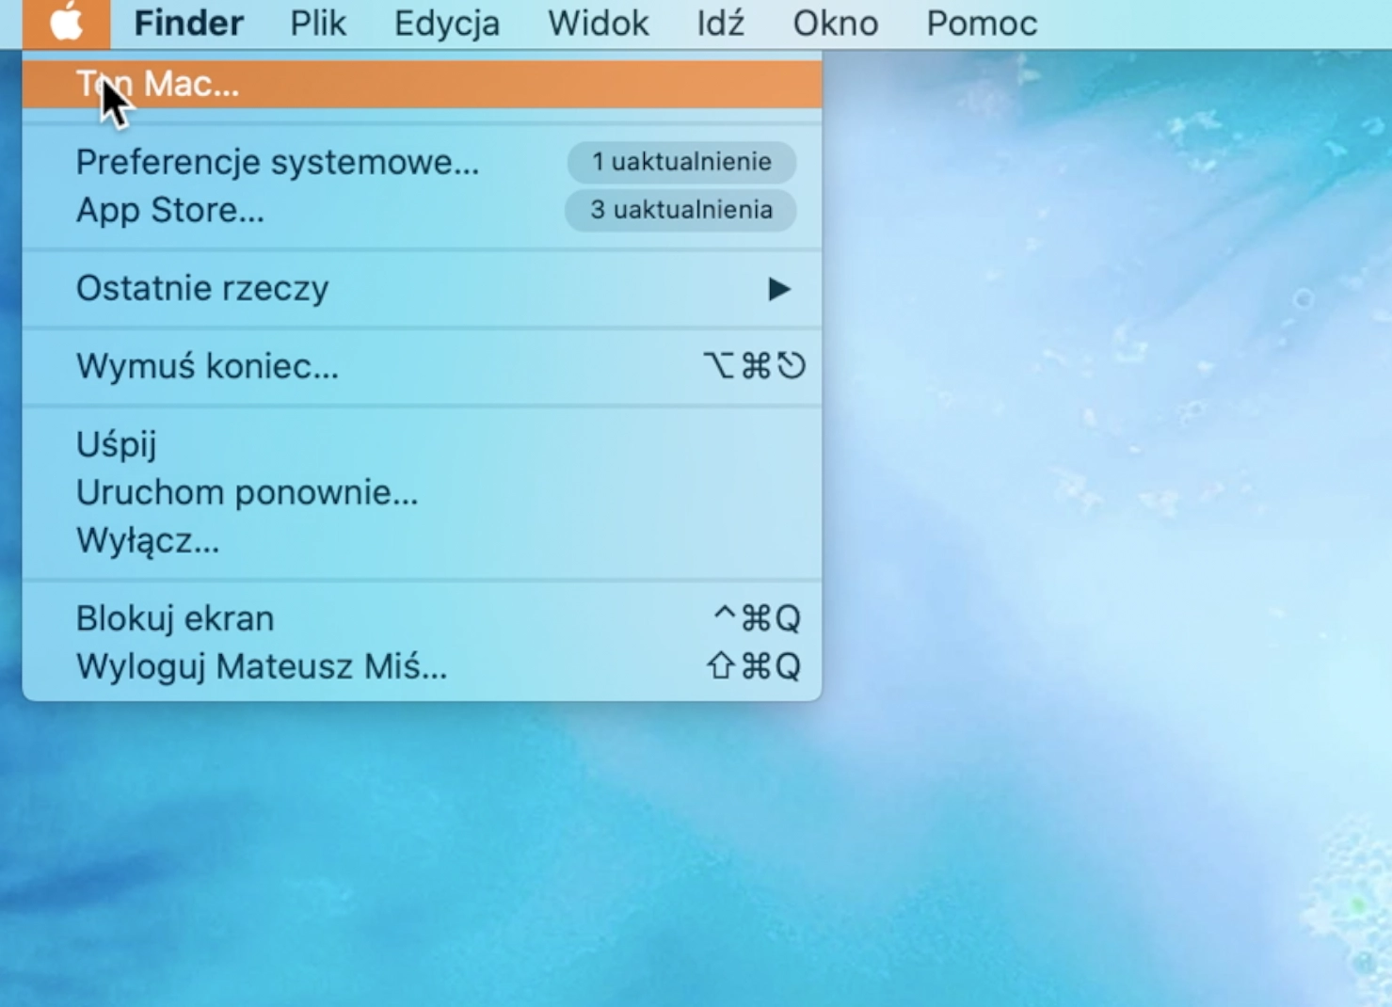The width and height of the screenshot is (1392, 1007).
Task: Open the Idź menu
Action: coord(721,24)
